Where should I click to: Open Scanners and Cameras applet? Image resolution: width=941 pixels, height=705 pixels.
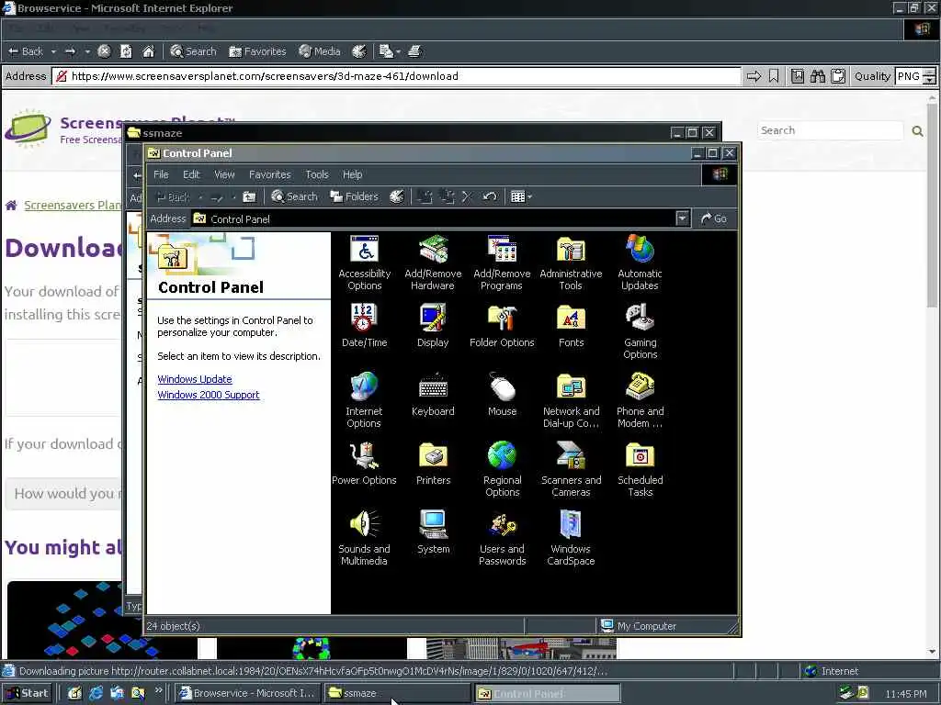[x=571, y=469]
